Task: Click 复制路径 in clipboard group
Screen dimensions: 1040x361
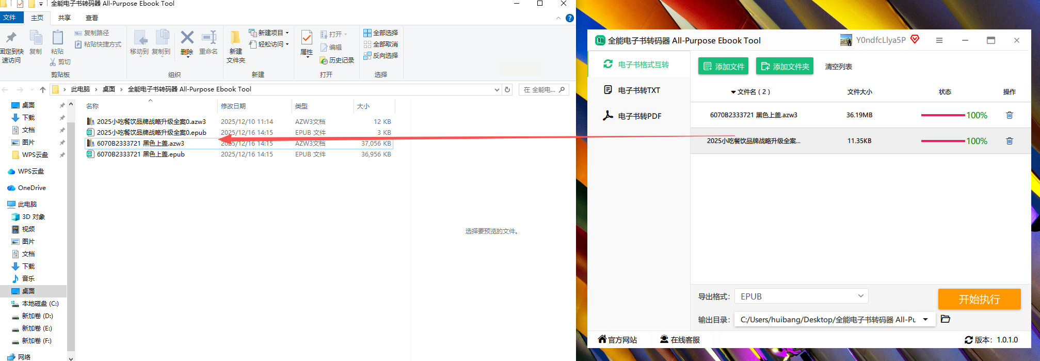Action: pyautogui.click(x=92, y=33)
